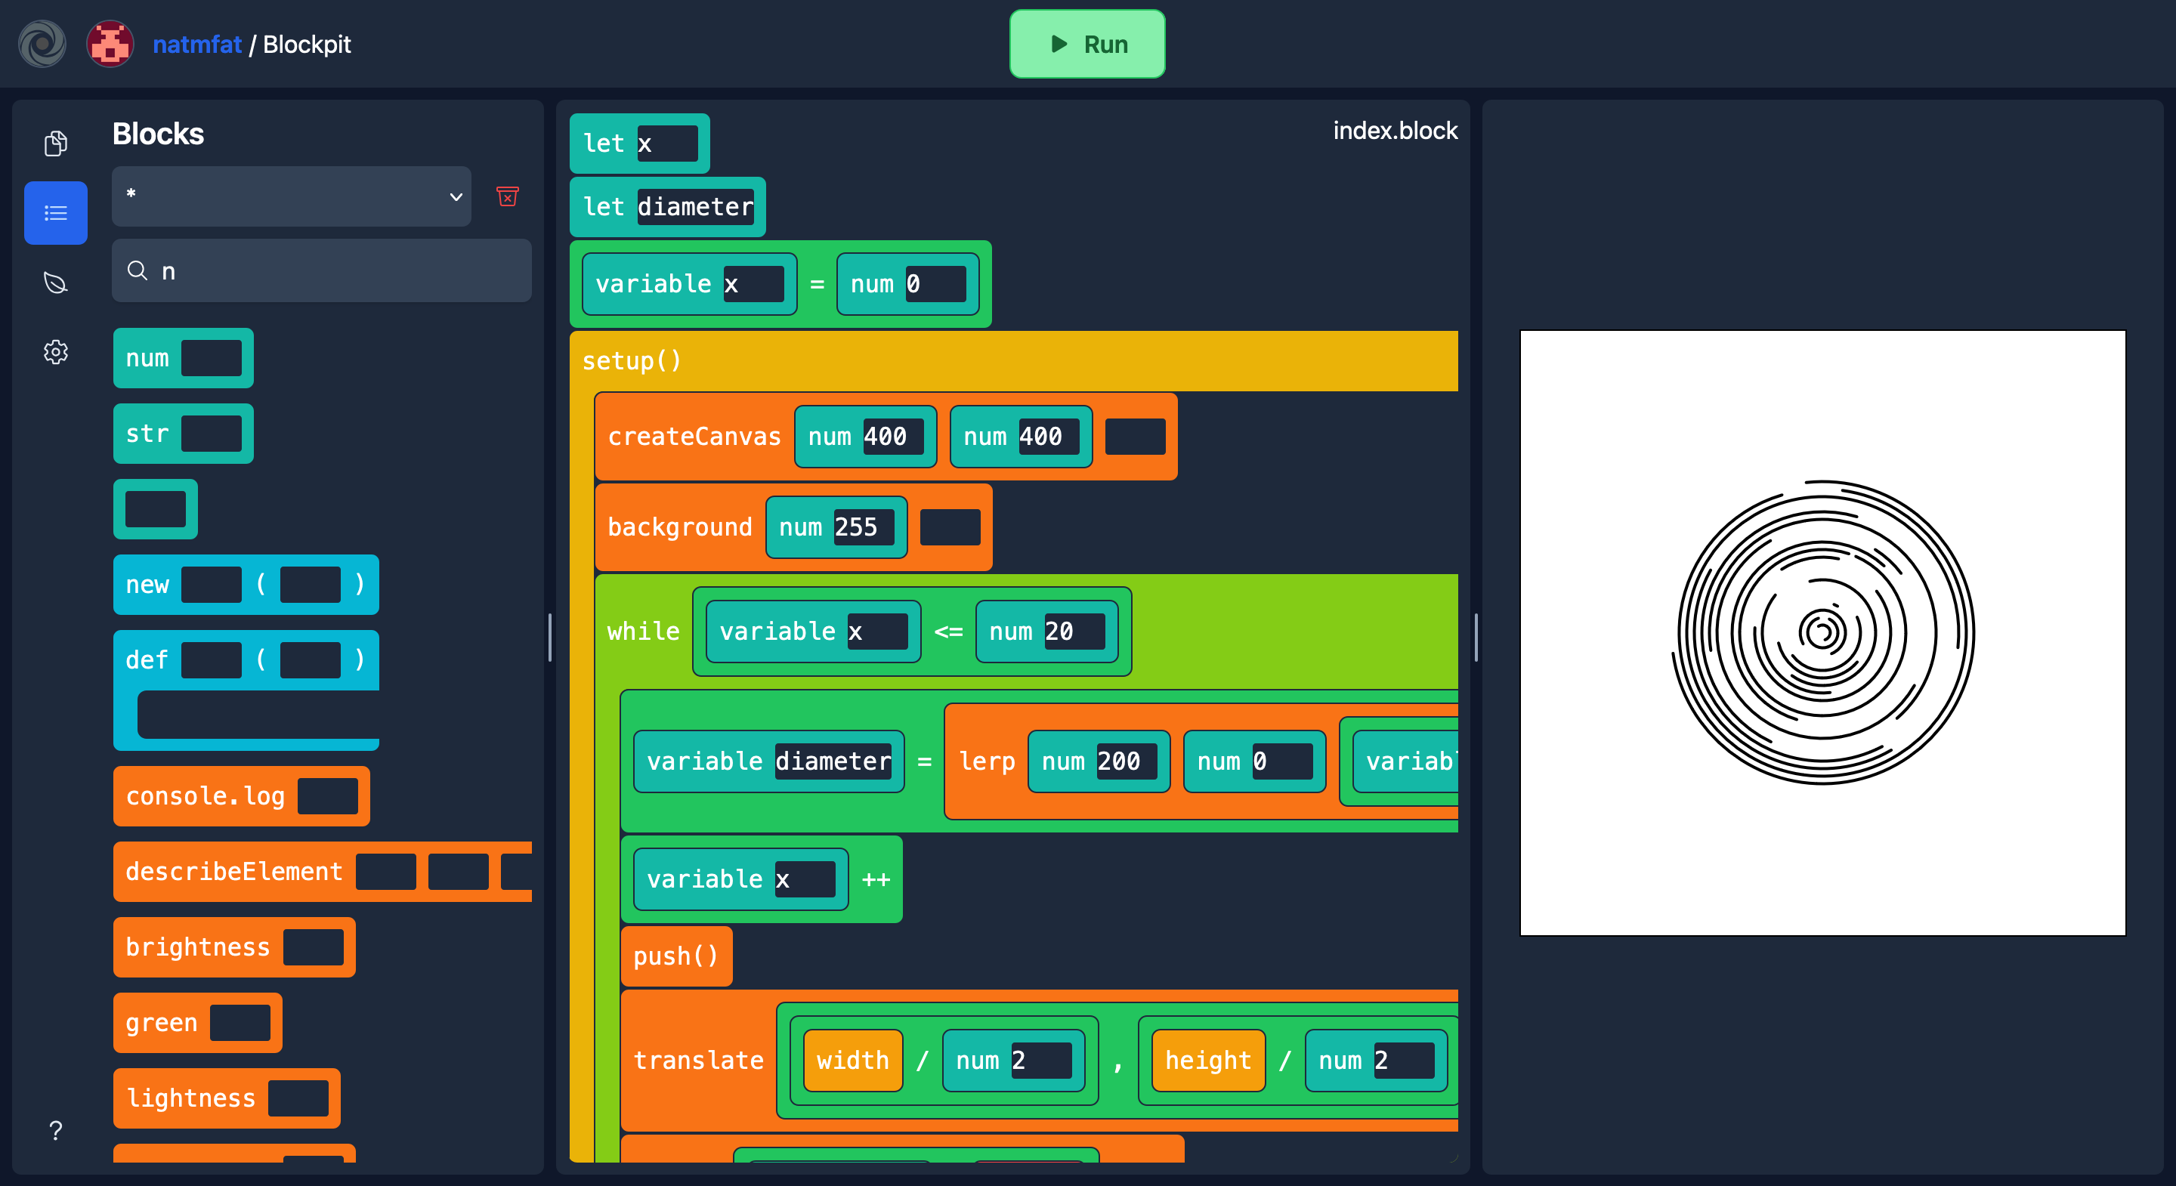This screenshot has height=1186, width=2176.
Task: Open the leaf icon in sidebar
Action: point(56,282)
